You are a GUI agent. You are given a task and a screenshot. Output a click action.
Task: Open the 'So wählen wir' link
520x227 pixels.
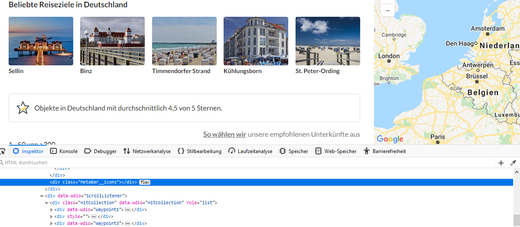224,135
